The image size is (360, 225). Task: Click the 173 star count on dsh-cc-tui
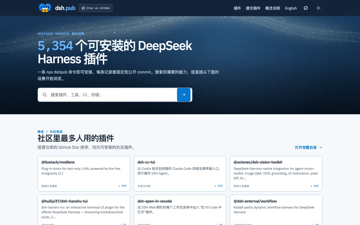click(218, 186)
